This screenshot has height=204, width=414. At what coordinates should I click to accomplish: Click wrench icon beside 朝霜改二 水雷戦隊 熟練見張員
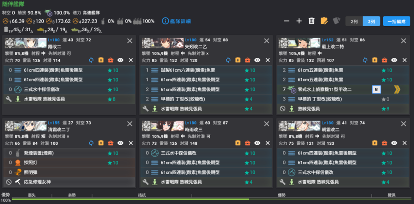tap(282, 182)
